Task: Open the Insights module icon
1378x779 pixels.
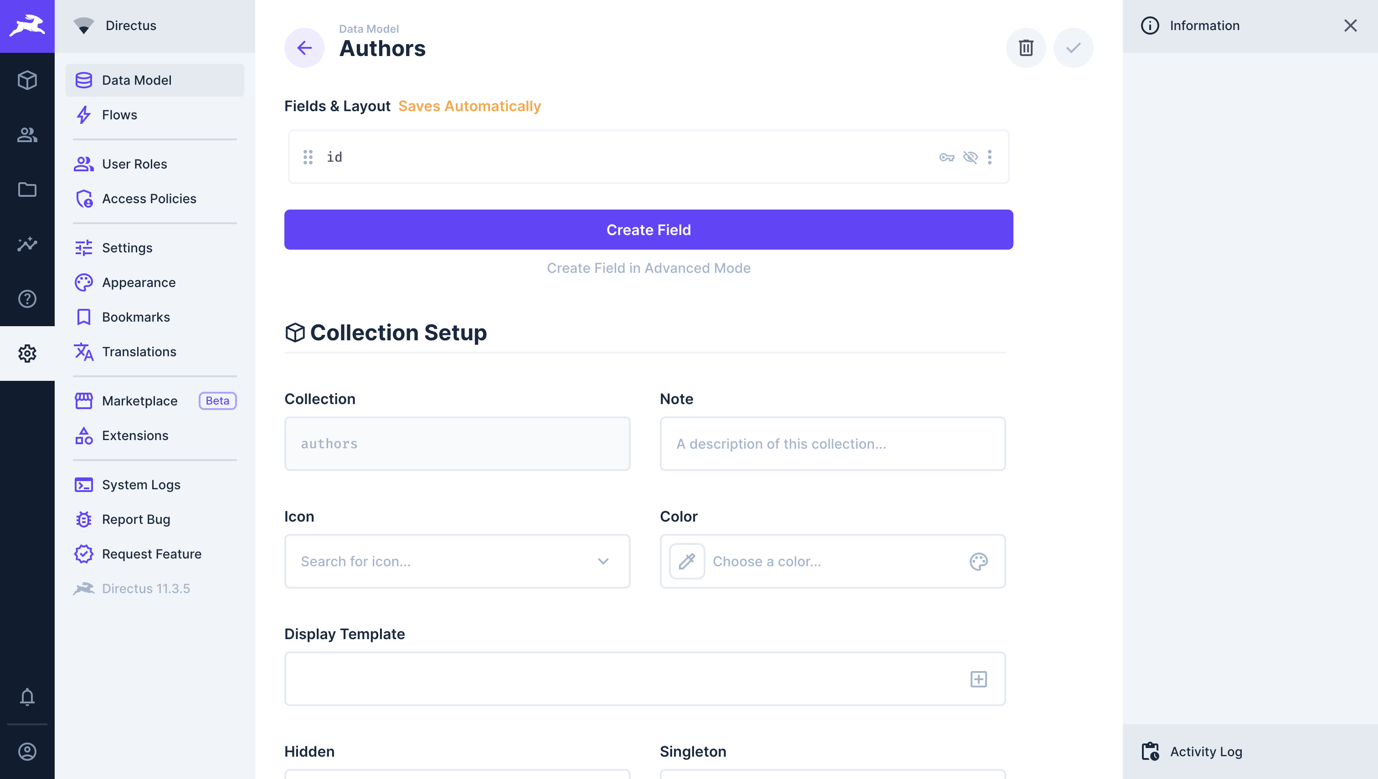Action: [27, 244]
